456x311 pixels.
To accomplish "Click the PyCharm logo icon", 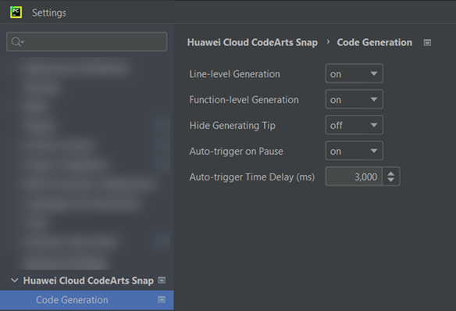I will pyautogui.click(x=16, y=13).
